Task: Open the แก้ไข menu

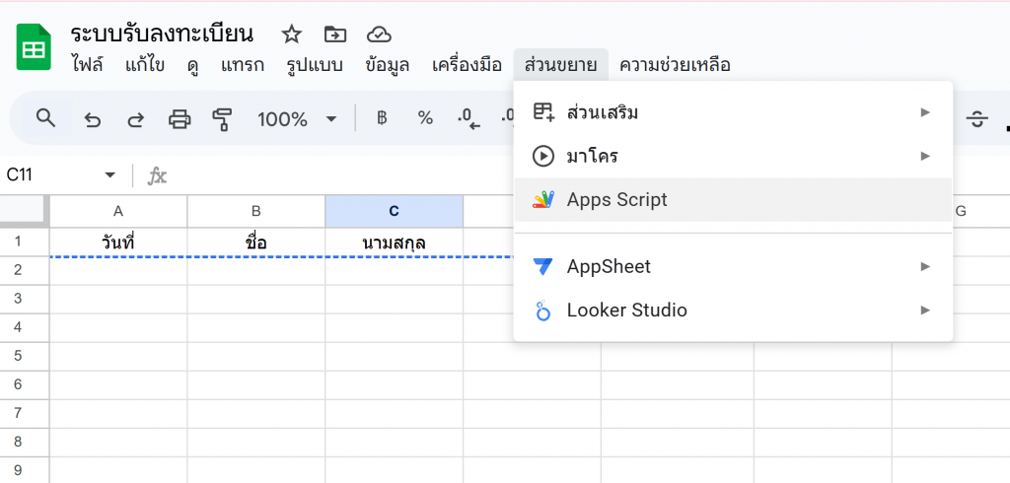Action: pyautogui.click(x=145, y=65)
